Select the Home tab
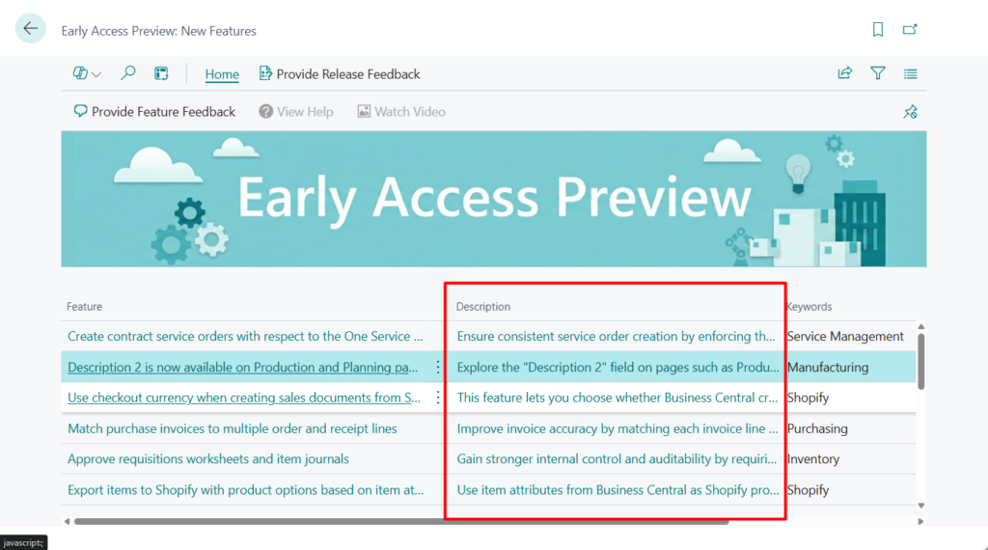 tap(222, 74)
